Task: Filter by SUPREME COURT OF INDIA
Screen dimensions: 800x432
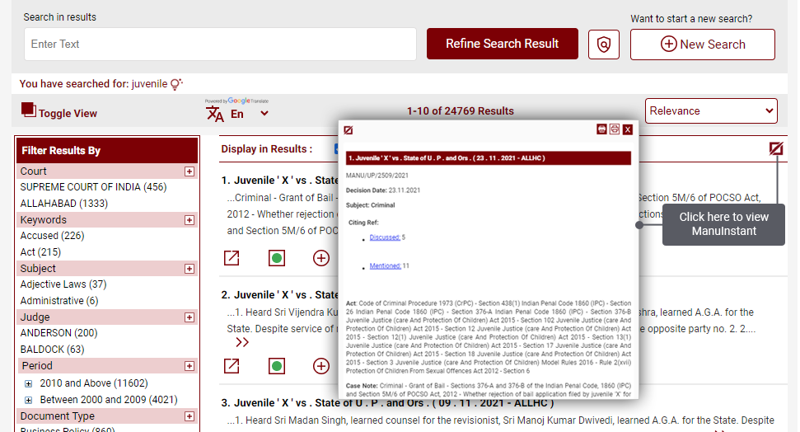Action: (x=93, y=187)
